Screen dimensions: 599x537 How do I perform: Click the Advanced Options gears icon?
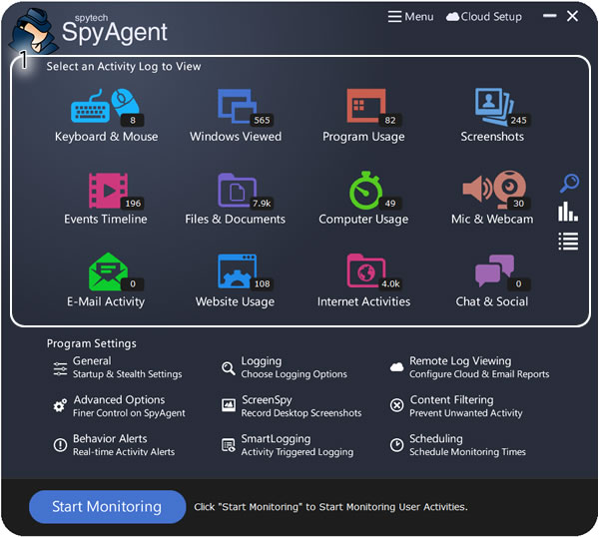(x=60, y=405)
